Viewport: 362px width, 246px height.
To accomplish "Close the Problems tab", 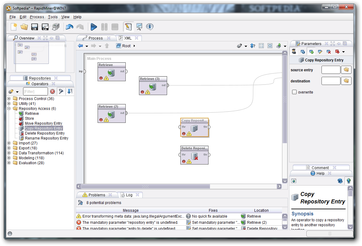I will (x=110, y=195).
